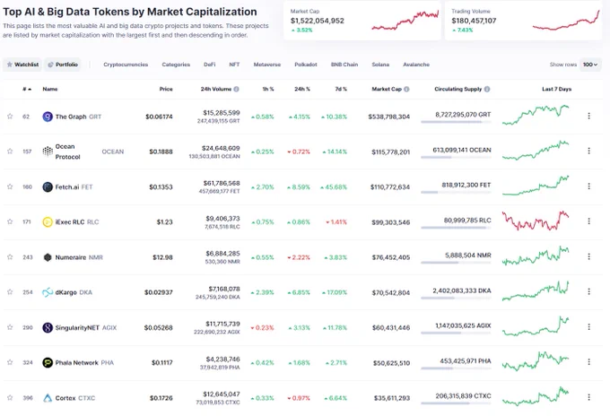This screenshot has width=610, height=416.
Task: Open Numeraire NMR coin page
Action: (79, 257)
